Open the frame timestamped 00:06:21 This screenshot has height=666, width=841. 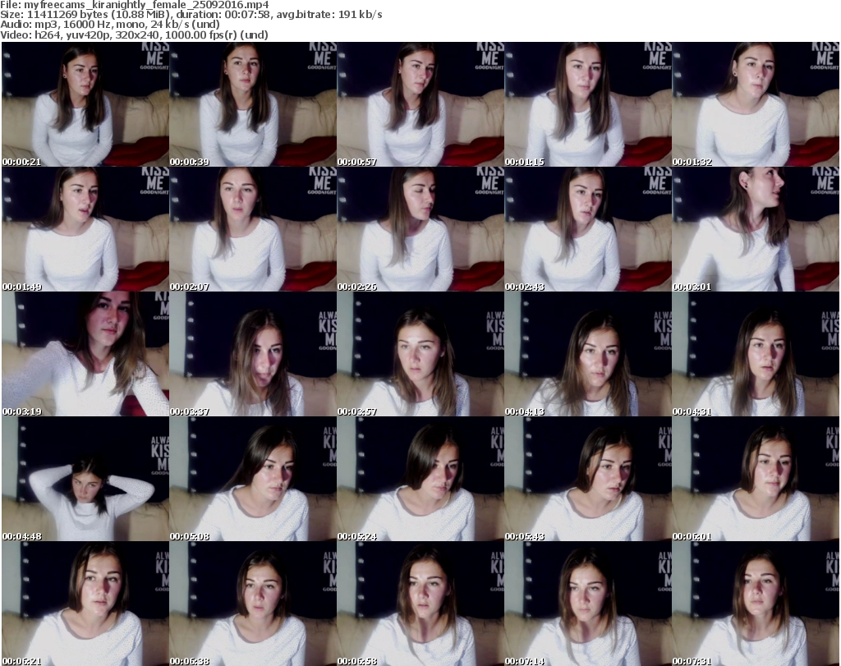click(x=85, y=604)
